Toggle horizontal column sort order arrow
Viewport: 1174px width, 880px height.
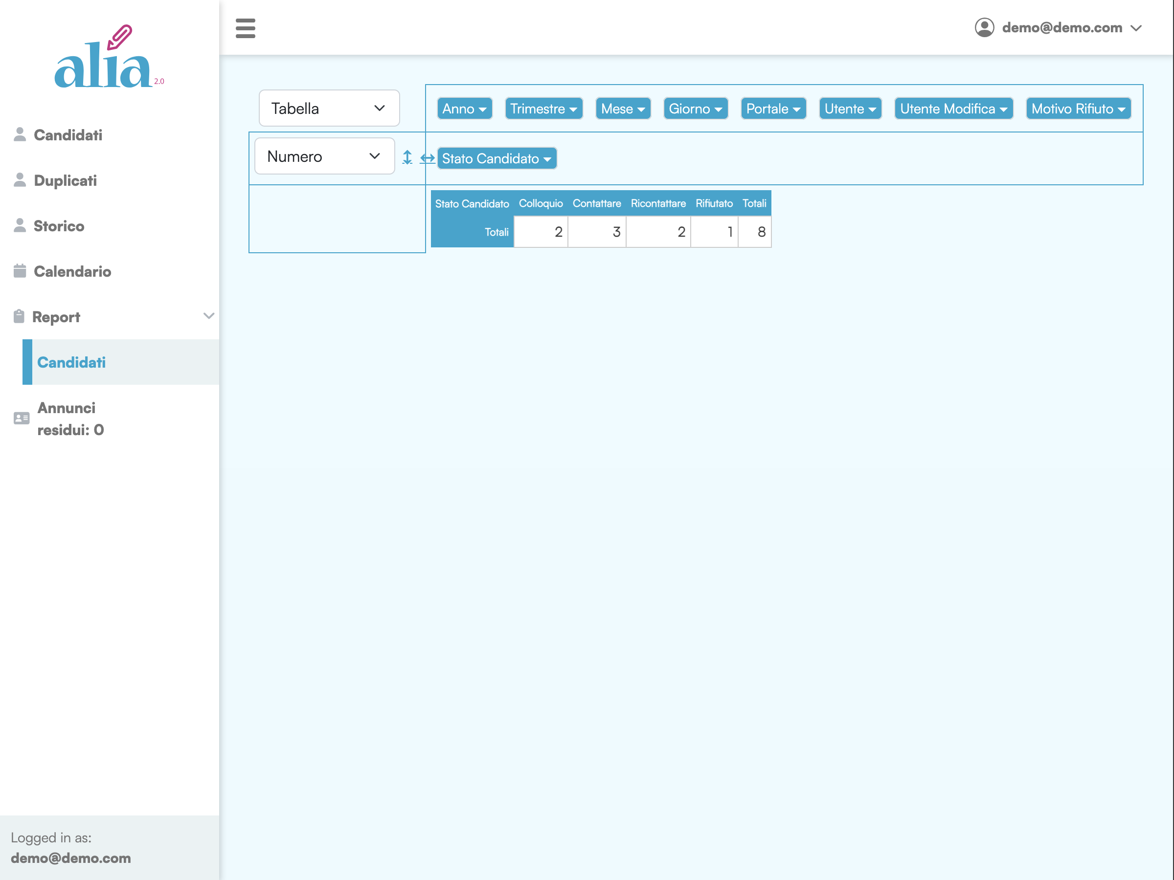[427, 158]
